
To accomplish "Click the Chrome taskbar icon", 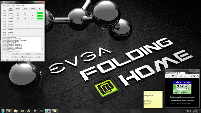I will [x=9, y=111].
